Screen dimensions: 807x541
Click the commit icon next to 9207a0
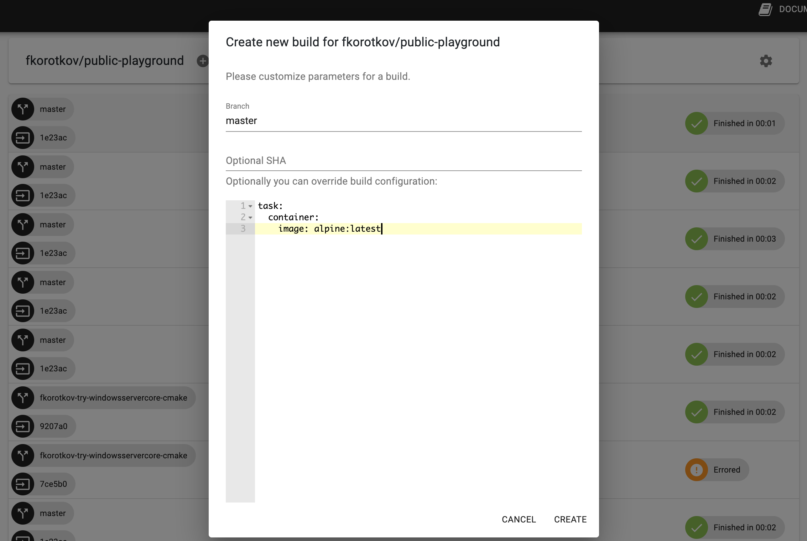point(23,426)
